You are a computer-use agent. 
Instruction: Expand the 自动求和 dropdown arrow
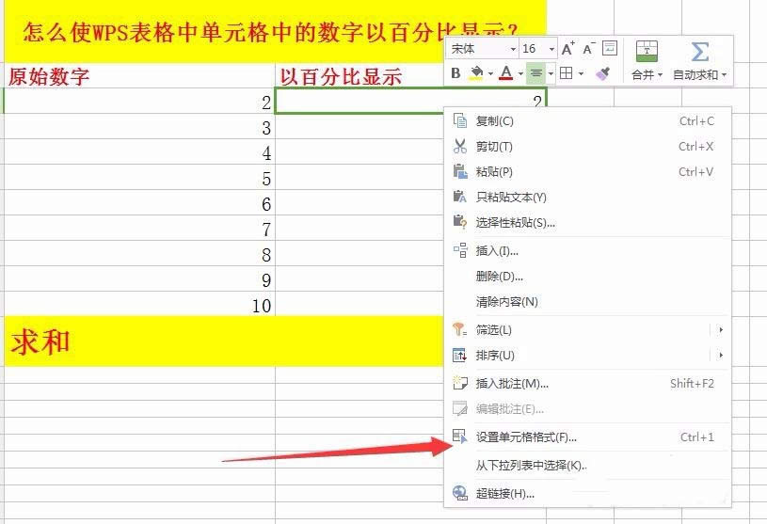click(724, 75)
